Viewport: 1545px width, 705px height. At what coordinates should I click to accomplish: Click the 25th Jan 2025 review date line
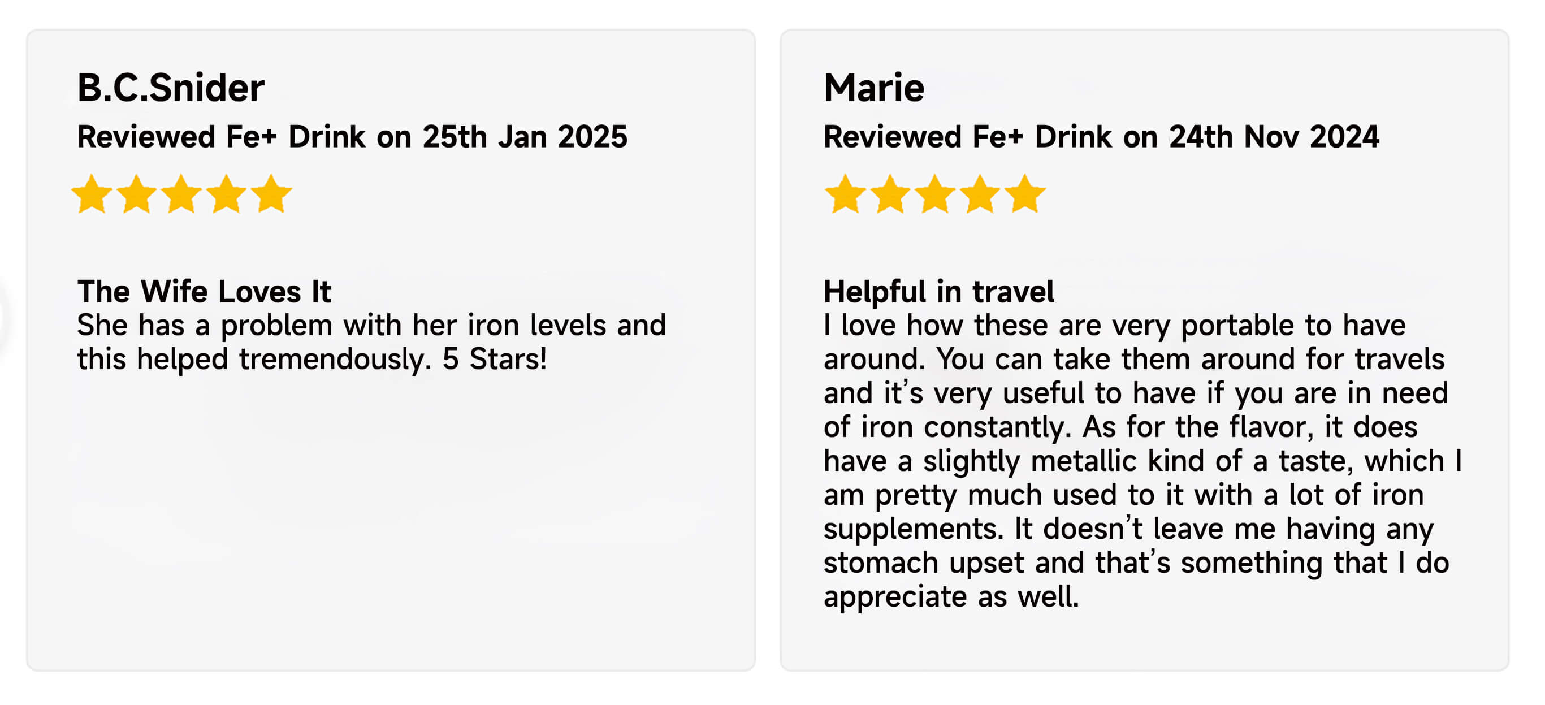tap(352, 137)
